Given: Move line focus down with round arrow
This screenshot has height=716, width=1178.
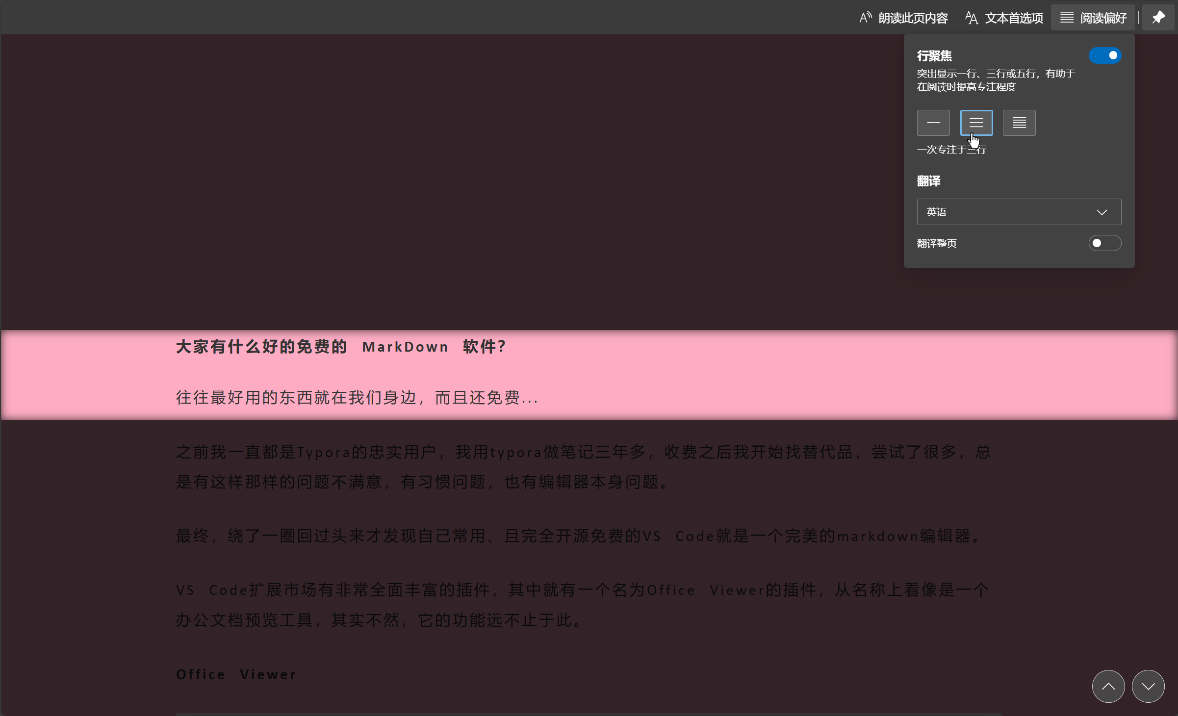Looking at the screenshot, I should [1148, 686].
